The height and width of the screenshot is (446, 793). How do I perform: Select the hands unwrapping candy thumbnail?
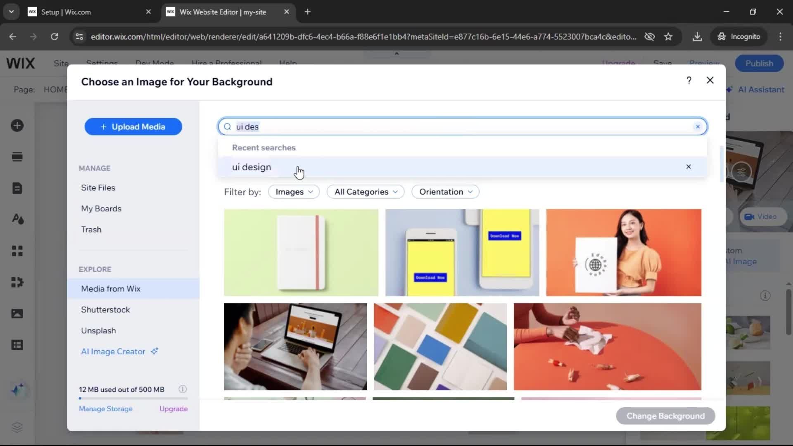pyautogui.click(x=608, y=346)
